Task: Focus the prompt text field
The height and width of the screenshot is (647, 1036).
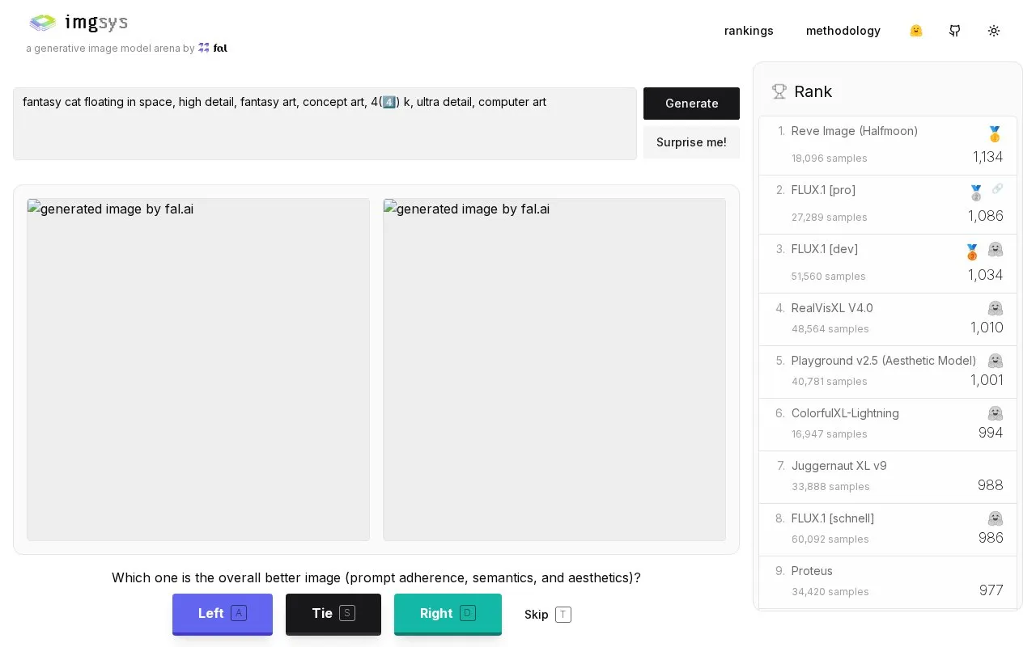Action: pyautogui.click(x=325, y=124)
